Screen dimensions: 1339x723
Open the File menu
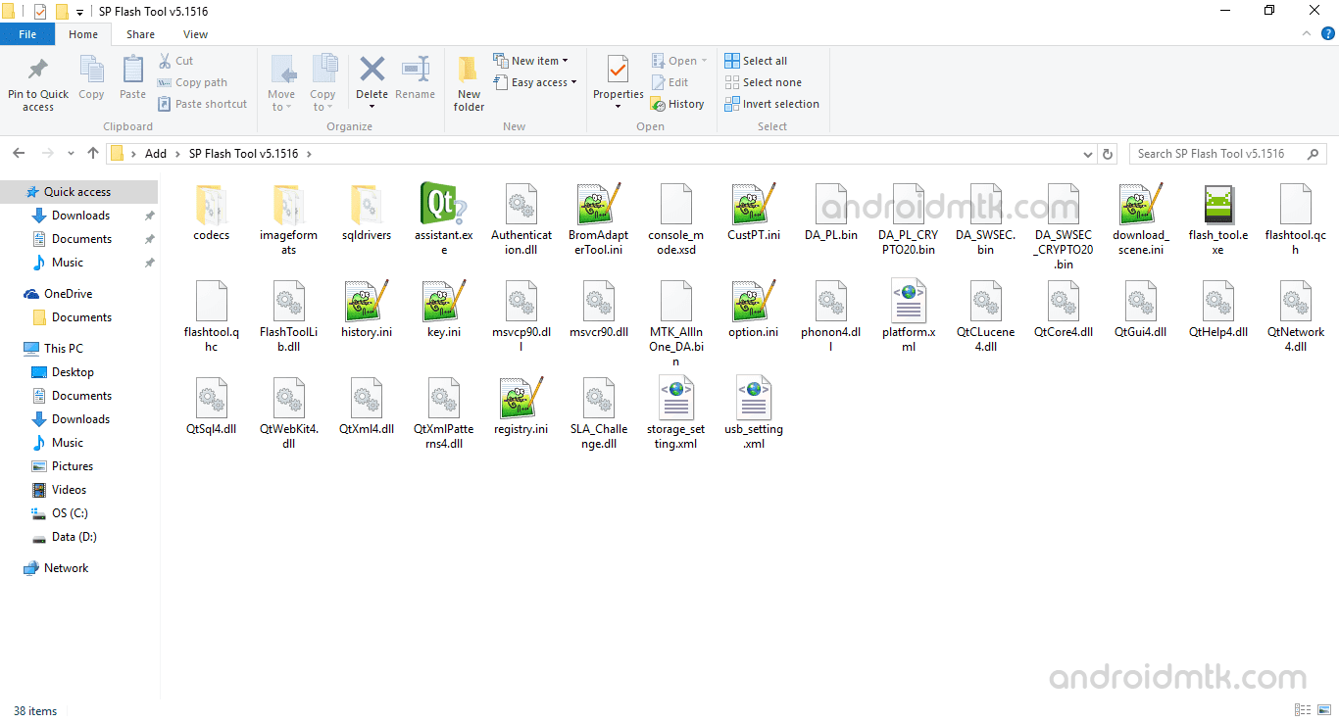27,33
